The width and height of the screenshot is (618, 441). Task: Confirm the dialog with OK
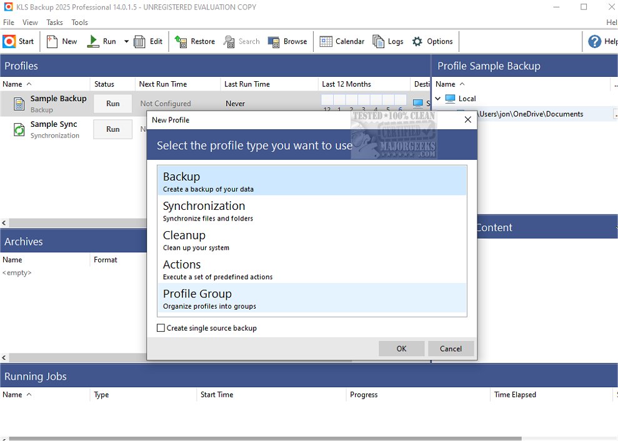pos(401,349)
